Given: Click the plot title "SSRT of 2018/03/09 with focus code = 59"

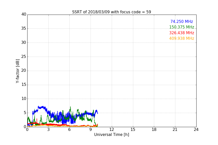Looking at the screenshot, I should click(112, 12).
